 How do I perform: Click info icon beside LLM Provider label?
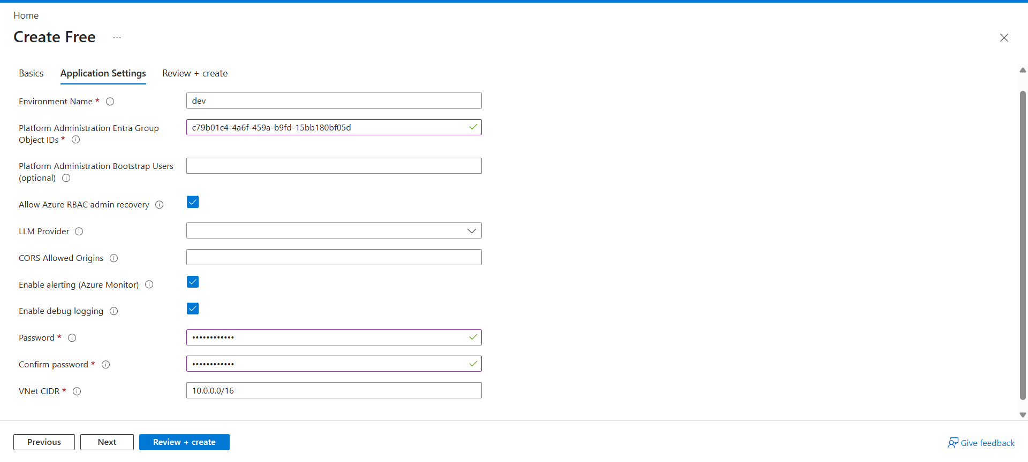tap(79, 232)
